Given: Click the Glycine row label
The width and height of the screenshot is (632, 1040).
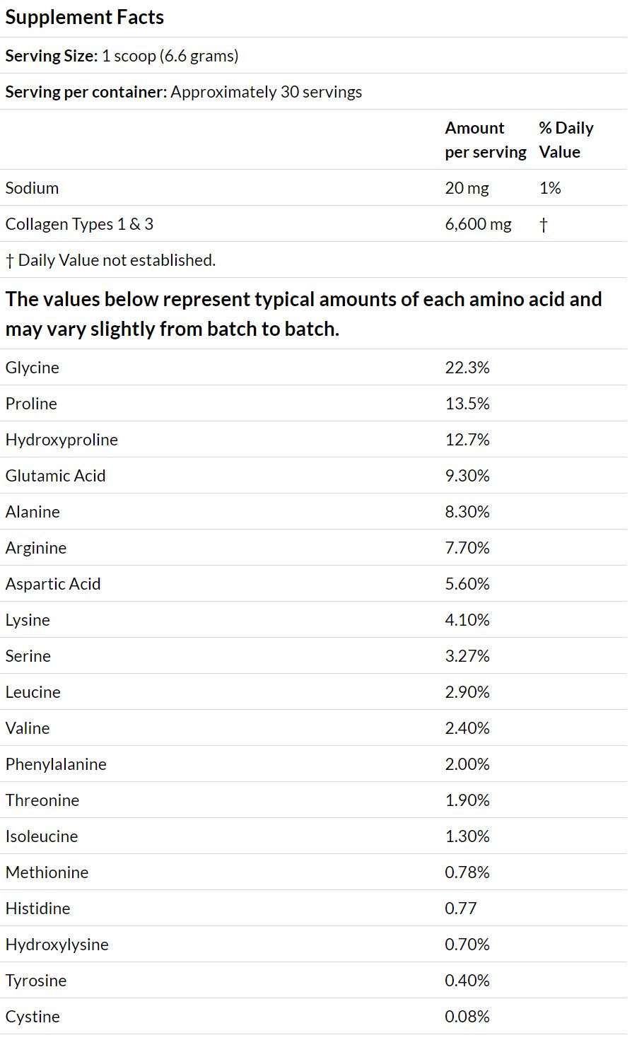Looking at the screenshot, I should pos(32,368).
